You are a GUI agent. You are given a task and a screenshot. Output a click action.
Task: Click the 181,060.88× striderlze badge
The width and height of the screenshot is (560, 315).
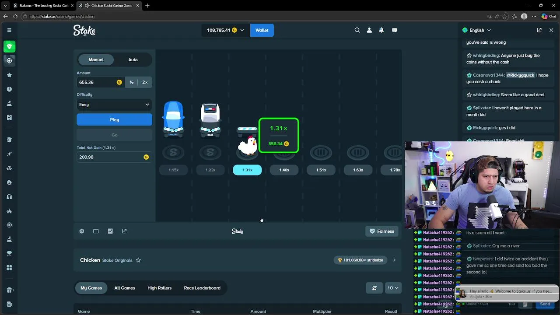click(x=361, y=260)
